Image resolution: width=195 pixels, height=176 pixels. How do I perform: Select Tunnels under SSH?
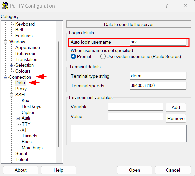pyautogui.click(x=29, y=136)
